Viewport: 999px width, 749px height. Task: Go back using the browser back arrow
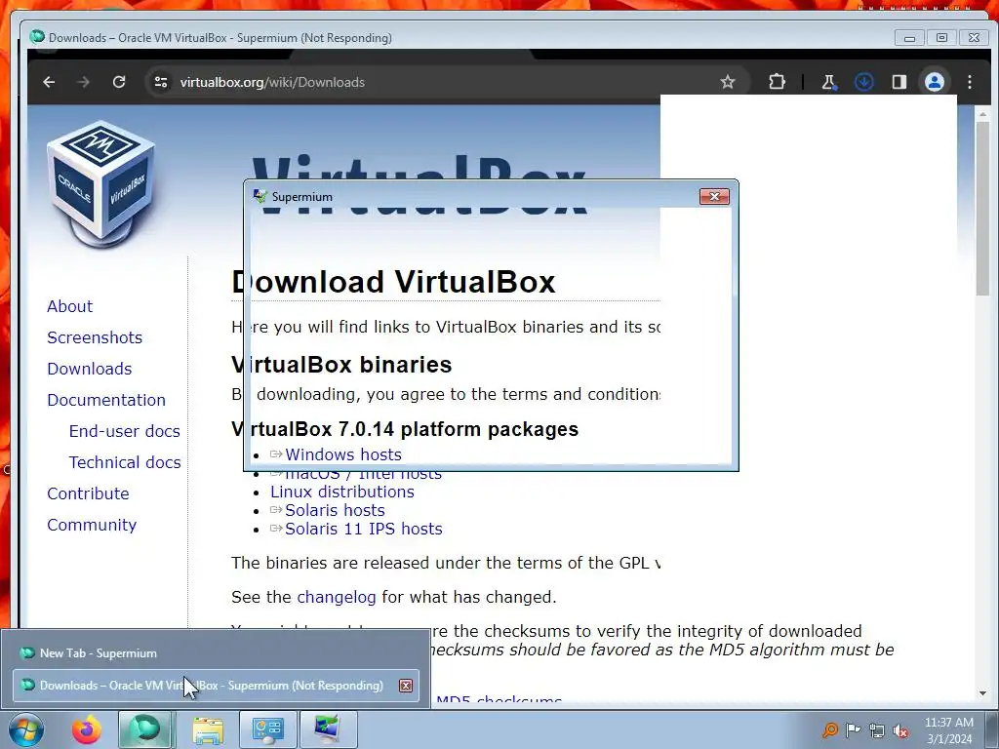(x=49, y=82)
